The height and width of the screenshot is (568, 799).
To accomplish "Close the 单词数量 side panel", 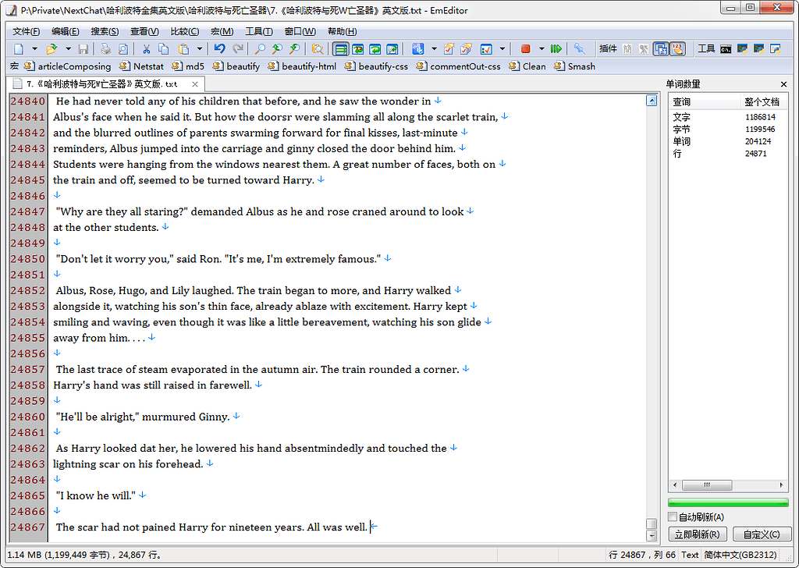I will [x=783, y=84].
